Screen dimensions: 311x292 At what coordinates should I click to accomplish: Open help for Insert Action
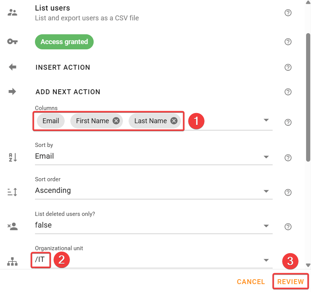(288, 67)
